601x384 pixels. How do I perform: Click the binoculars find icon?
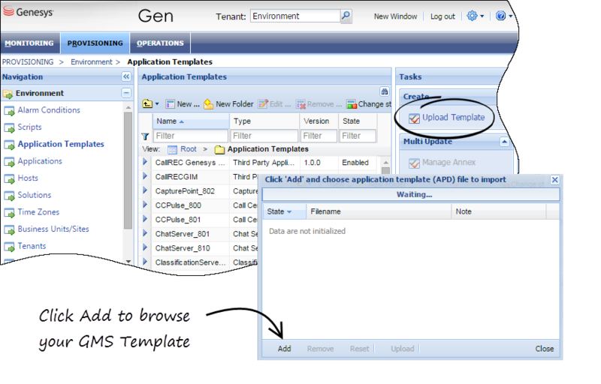385,91
